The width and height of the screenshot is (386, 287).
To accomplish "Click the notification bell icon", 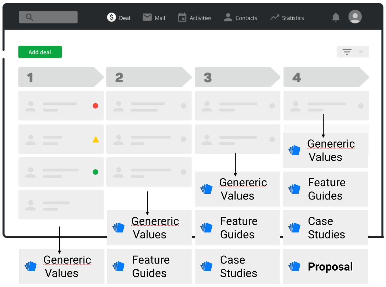I will [x=336, y=17].
